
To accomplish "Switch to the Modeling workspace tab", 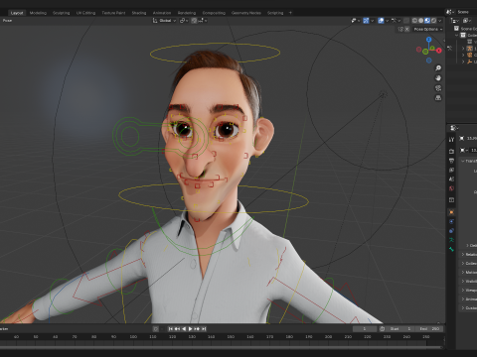I will 38,13.
